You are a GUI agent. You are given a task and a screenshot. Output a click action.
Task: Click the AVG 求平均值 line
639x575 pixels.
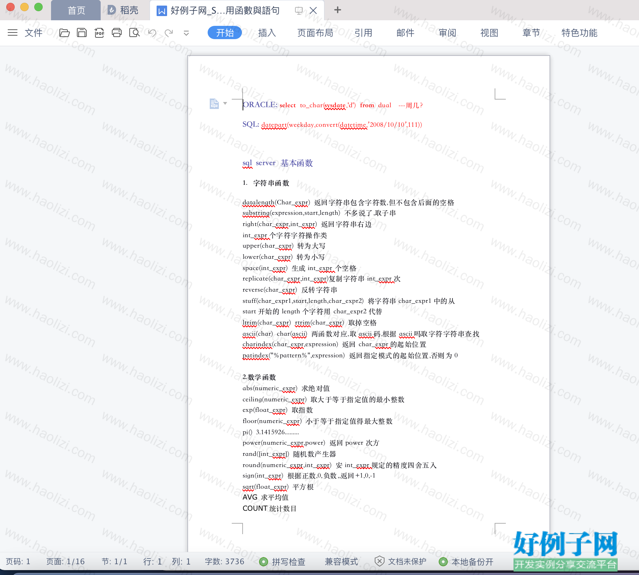[x=266, y=497]
